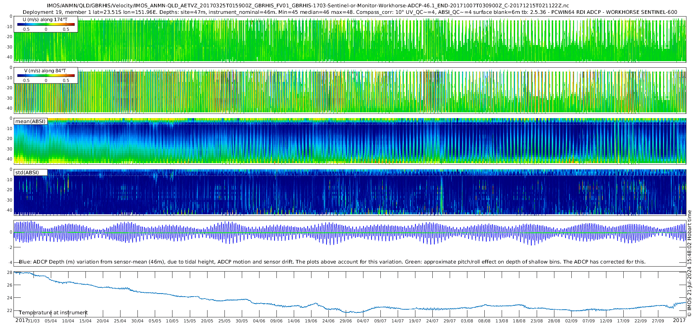Click the '05/05' date tick label

155,321
